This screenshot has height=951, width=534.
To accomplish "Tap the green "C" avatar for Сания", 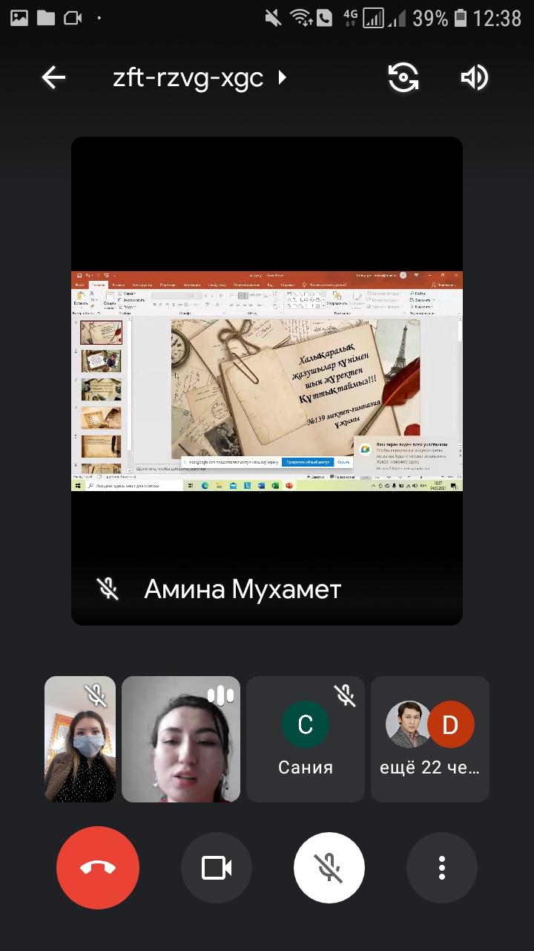I will coord(305,724).
